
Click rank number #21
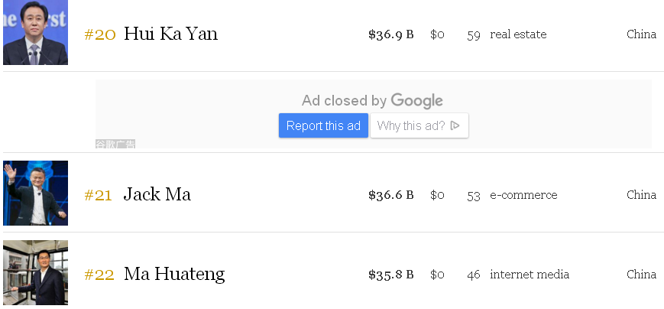point(98,195)
